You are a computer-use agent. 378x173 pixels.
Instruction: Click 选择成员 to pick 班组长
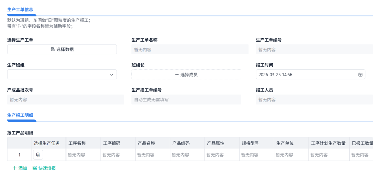point(189,75)
